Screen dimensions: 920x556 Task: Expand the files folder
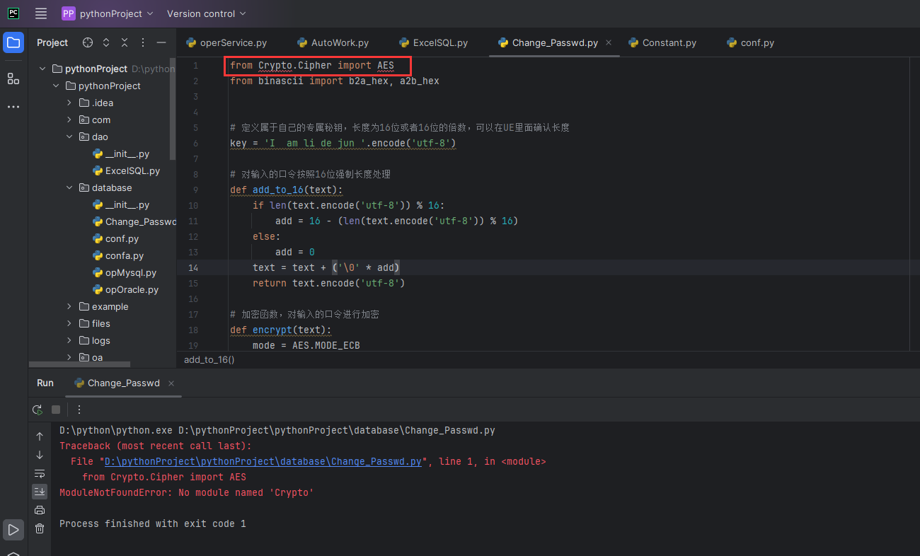(x=69, y=323)
